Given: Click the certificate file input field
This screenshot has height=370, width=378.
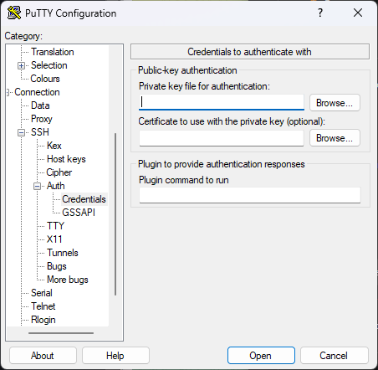Looking at the screenshot, I should point(222,138).
